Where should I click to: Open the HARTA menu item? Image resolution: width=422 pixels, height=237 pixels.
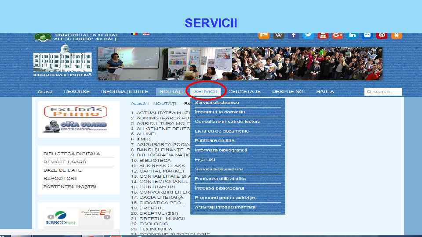tap(325, 92)
